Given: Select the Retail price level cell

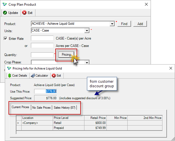Looking at the screenshot, I should click(x=69, y=123).
